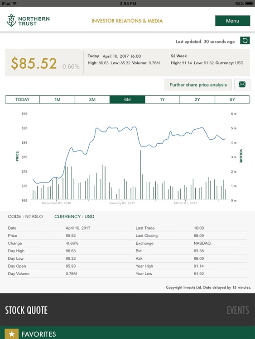Tap the Year High value 91.14
The image size is (255, 339).
tap(199, 266)
